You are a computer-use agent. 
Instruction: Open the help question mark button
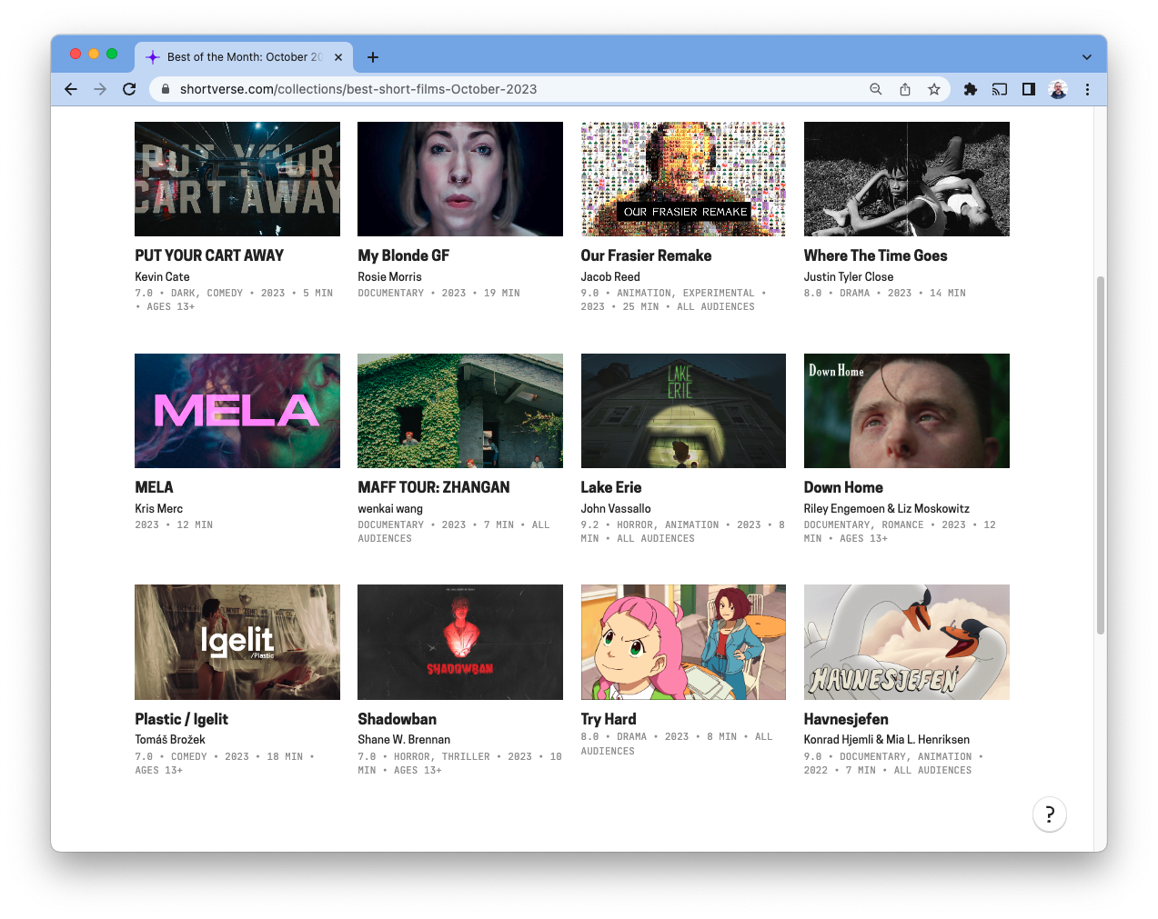(x=1049, y=814)
